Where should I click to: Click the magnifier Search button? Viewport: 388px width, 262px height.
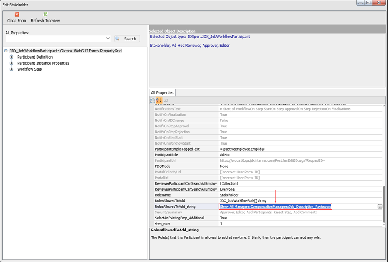[x=127, y=39]
